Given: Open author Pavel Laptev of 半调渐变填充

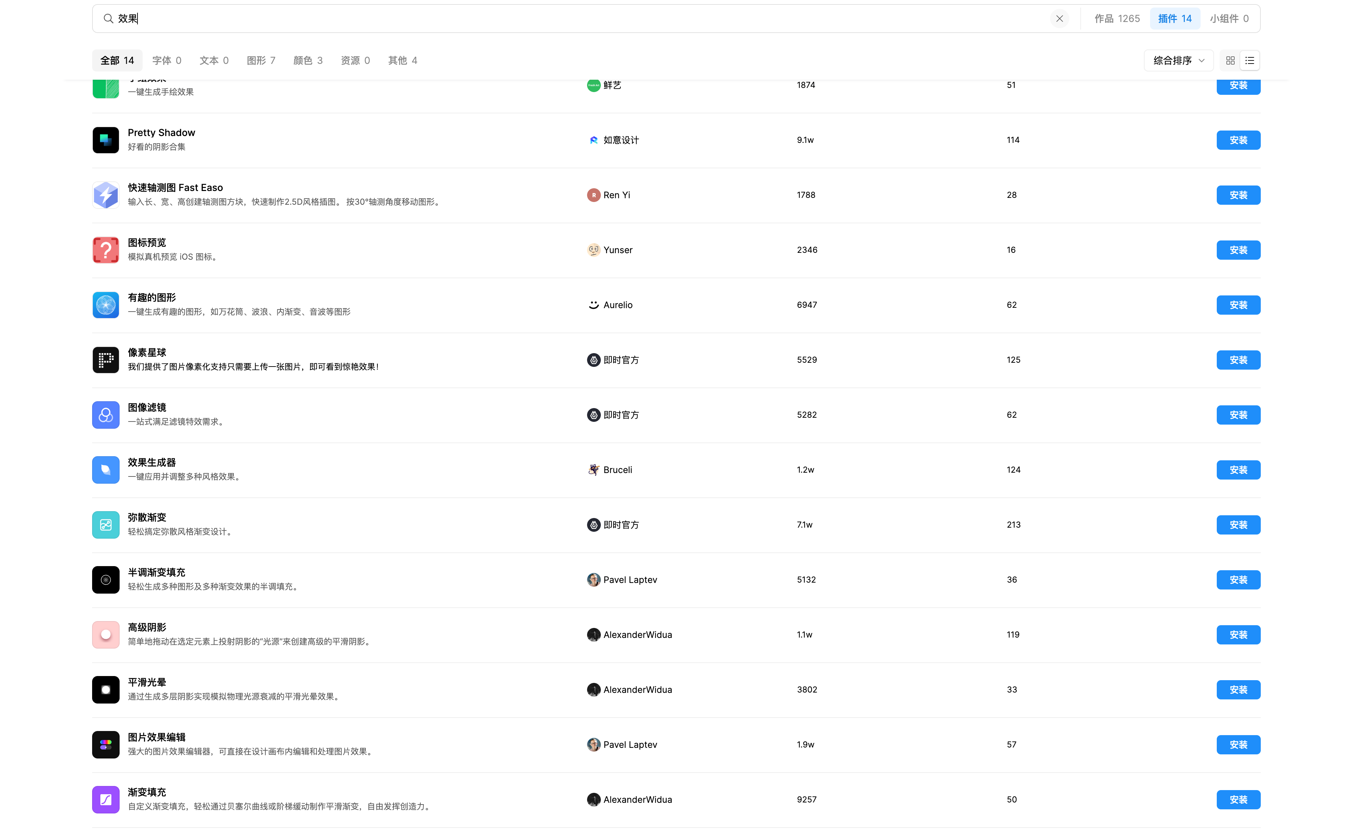Looking at the screenshot, I should (x=630, y=580).
